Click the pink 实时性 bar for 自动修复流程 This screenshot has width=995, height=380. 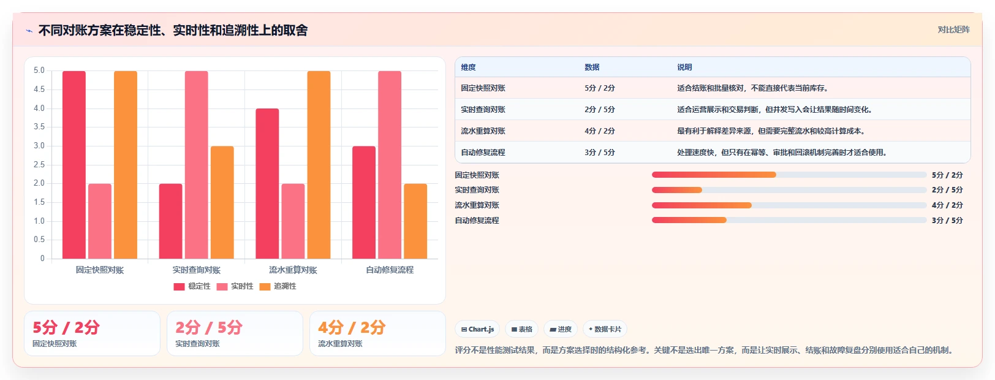coord(390,165)
